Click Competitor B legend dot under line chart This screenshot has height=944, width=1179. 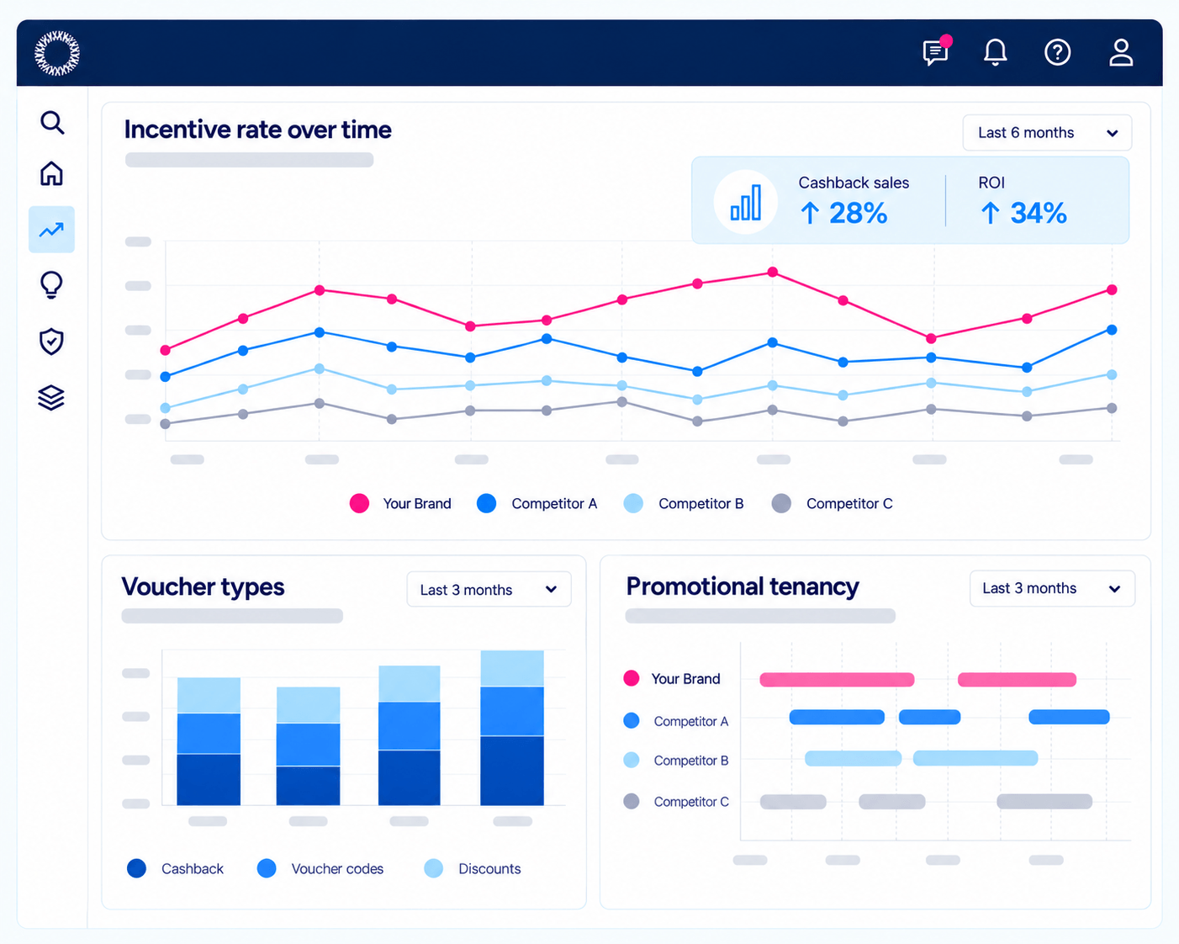click(633, 504)
